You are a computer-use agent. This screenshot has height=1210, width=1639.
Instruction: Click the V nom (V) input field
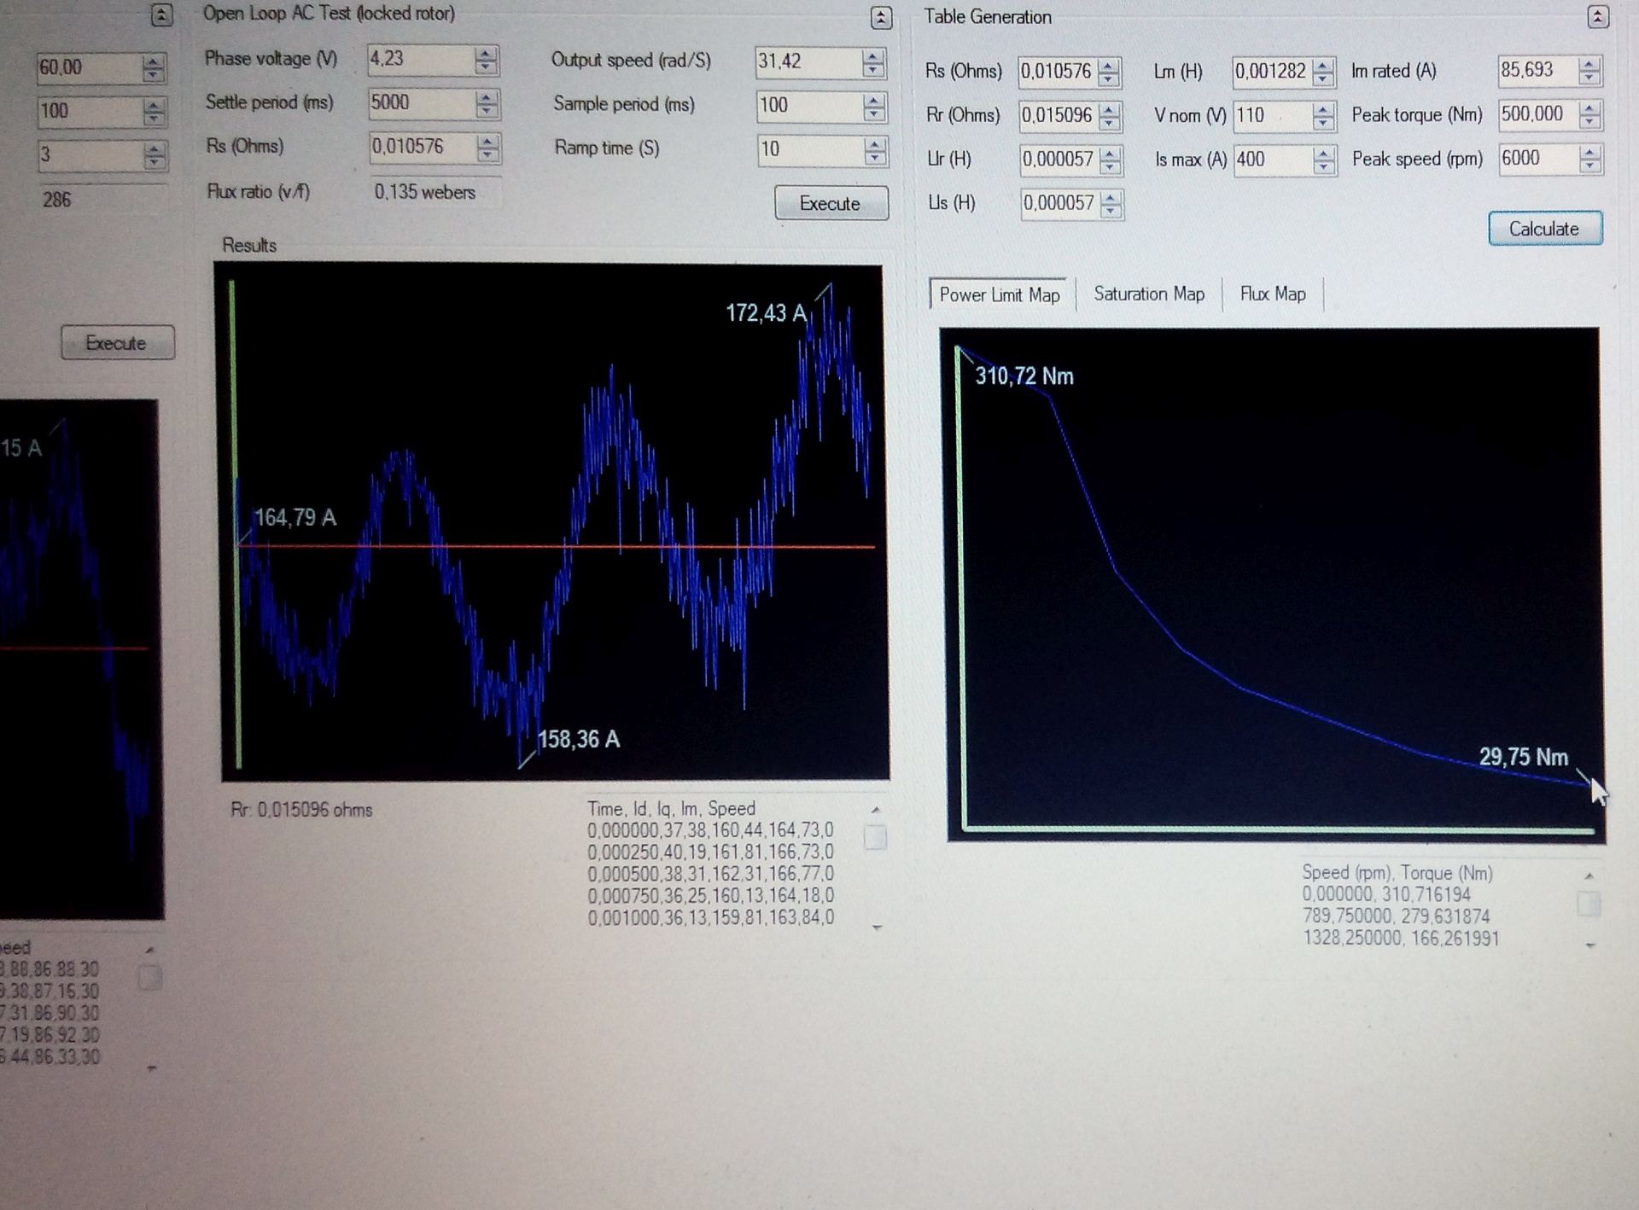click(x=1271, y=115)
